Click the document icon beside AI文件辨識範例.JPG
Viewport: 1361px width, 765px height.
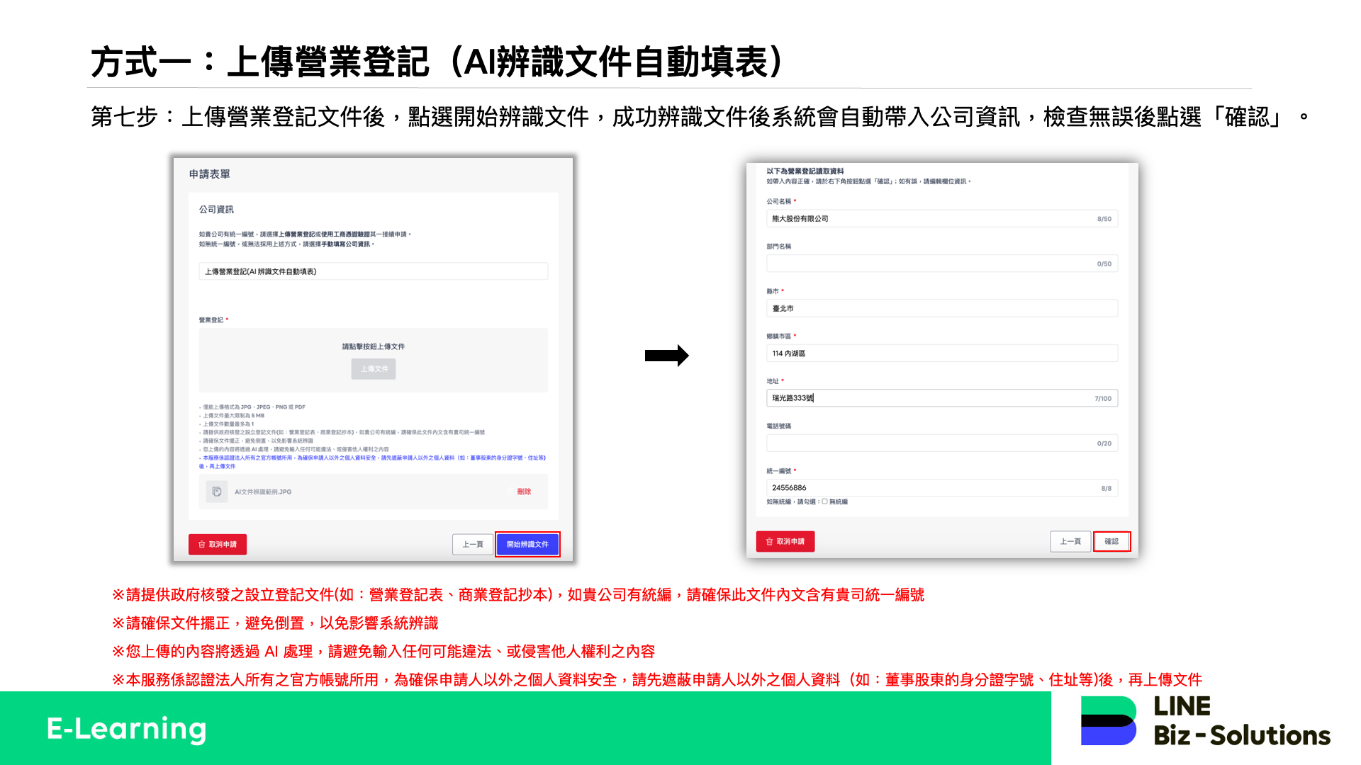pyautogui.click(x=215, y=491)
